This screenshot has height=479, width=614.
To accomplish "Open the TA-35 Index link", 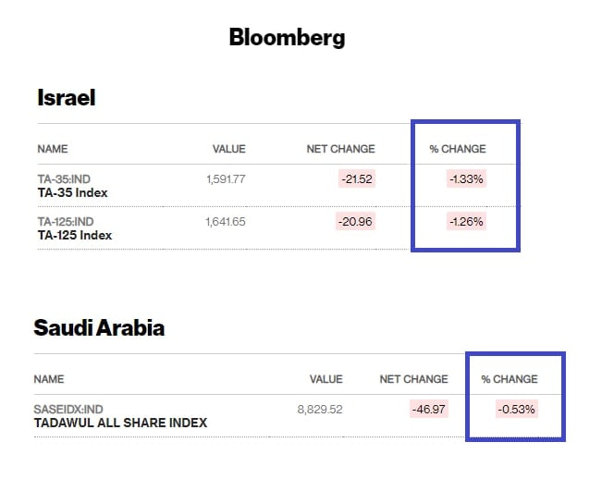I will [x=72, y=193].
